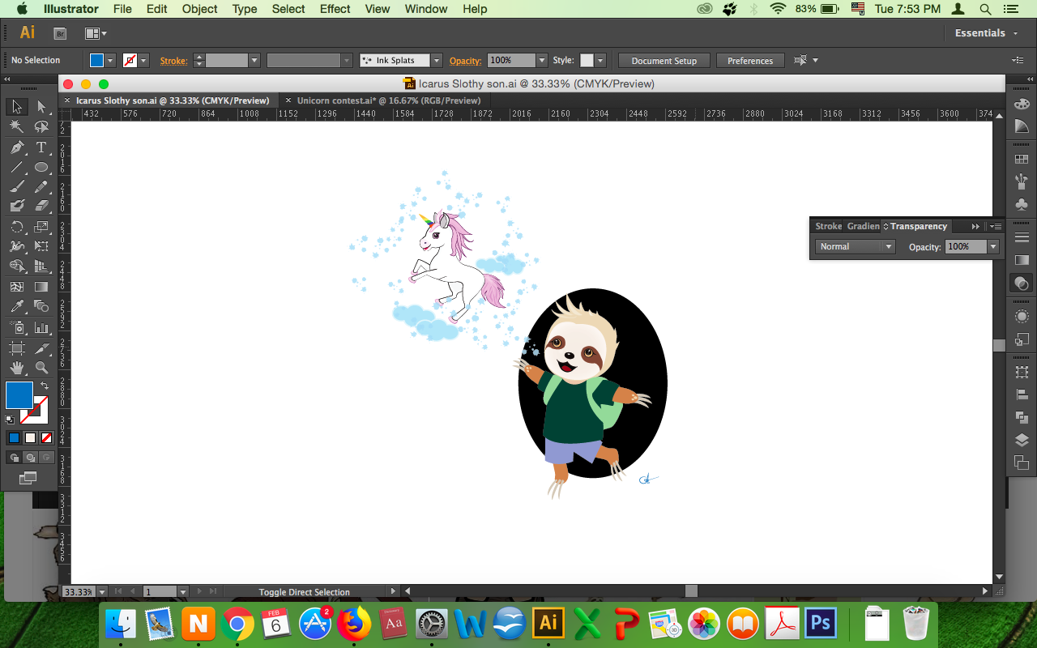1037x648 pixels.
Task: Click the Opacity link in control bar
Action: pyautogui.click(x=465, y=61)
